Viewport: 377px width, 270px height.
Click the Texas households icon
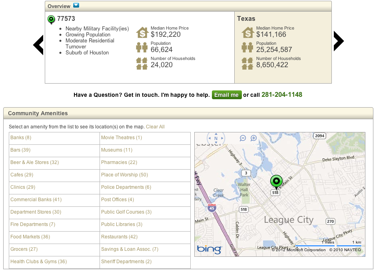247,63
